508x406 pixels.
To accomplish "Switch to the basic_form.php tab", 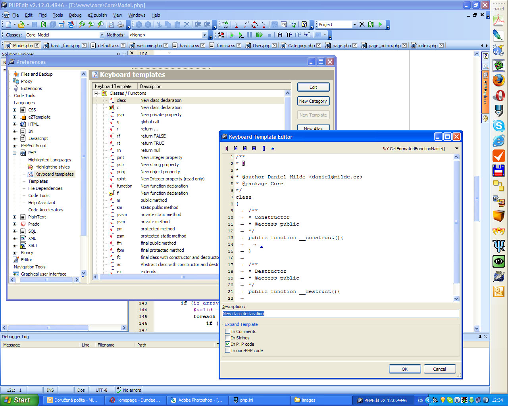I will point(65,46).
